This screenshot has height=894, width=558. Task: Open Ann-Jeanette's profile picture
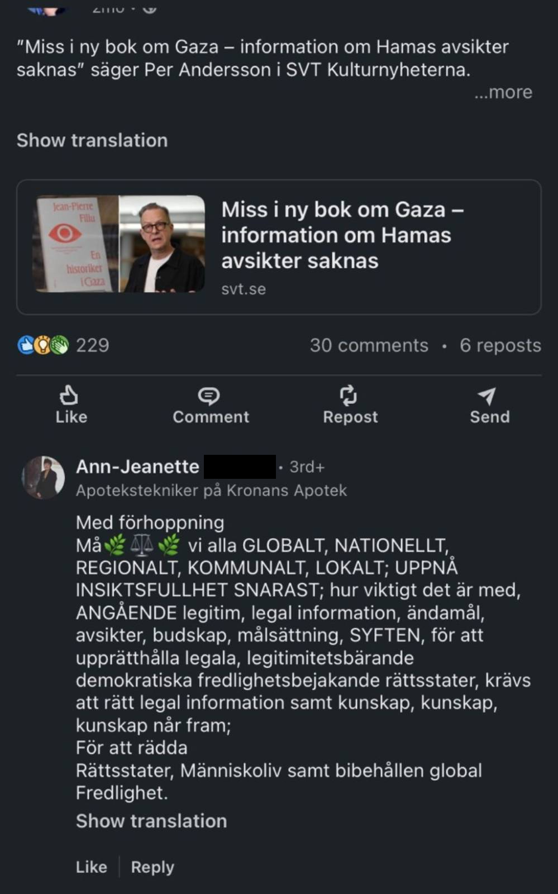pyautogui.click(x=43, y=477)
